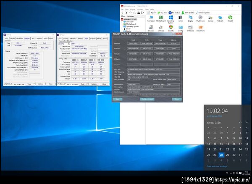252x184 pixels.
Task: Click the PC Backup toolbar button
Action: [x=174, y=13]
